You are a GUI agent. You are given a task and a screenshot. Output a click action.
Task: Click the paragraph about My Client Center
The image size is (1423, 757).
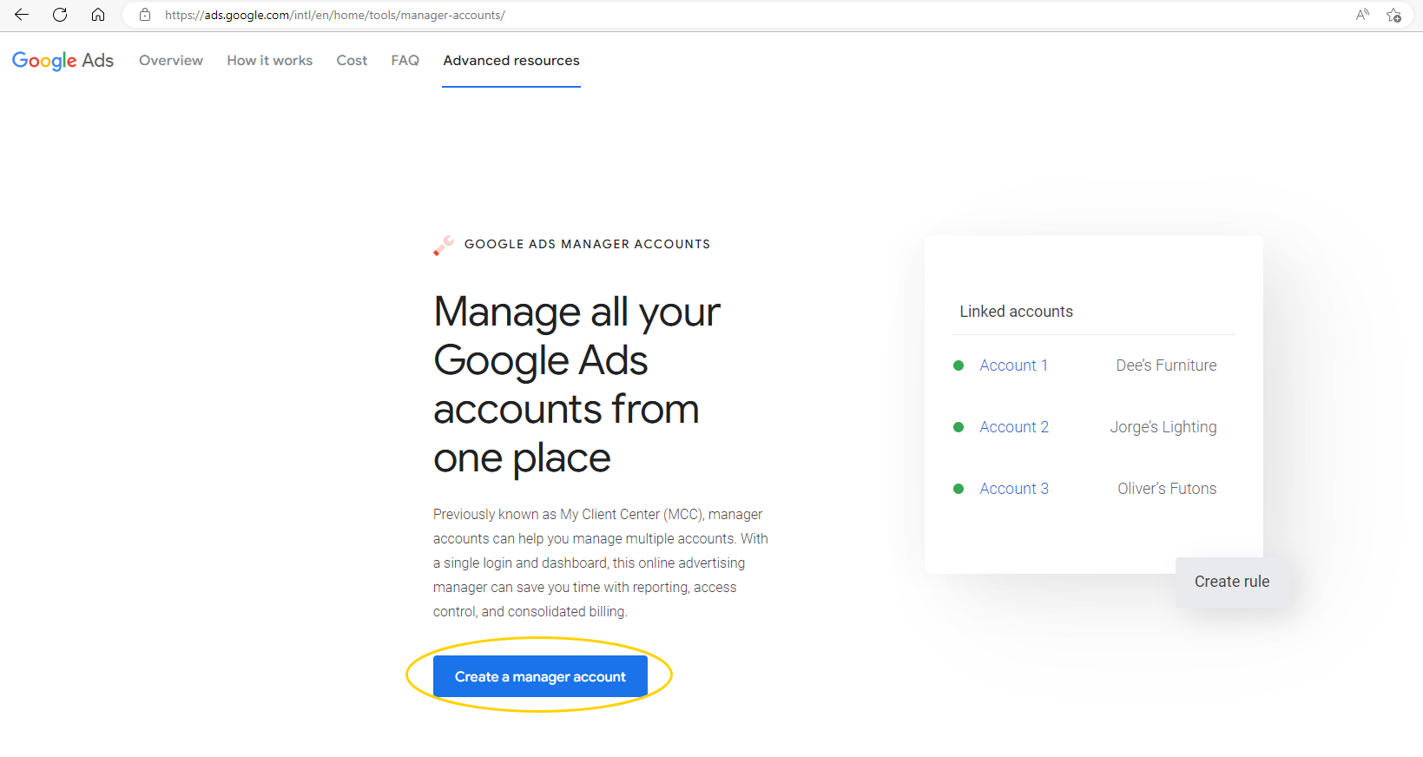coord(601,563)
